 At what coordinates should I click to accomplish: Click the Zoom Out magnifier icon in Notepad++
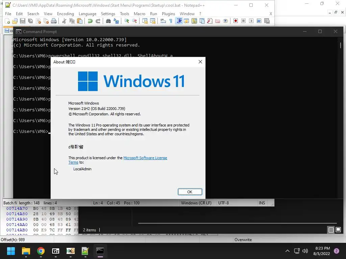[x=134, y=21]
